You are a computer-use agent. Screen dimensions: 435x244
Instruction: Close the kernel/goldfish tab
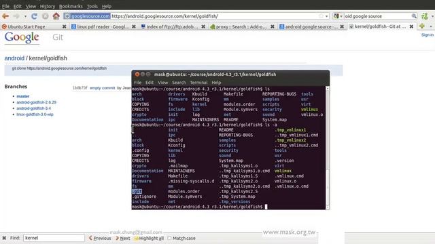[x=411, y=26]
